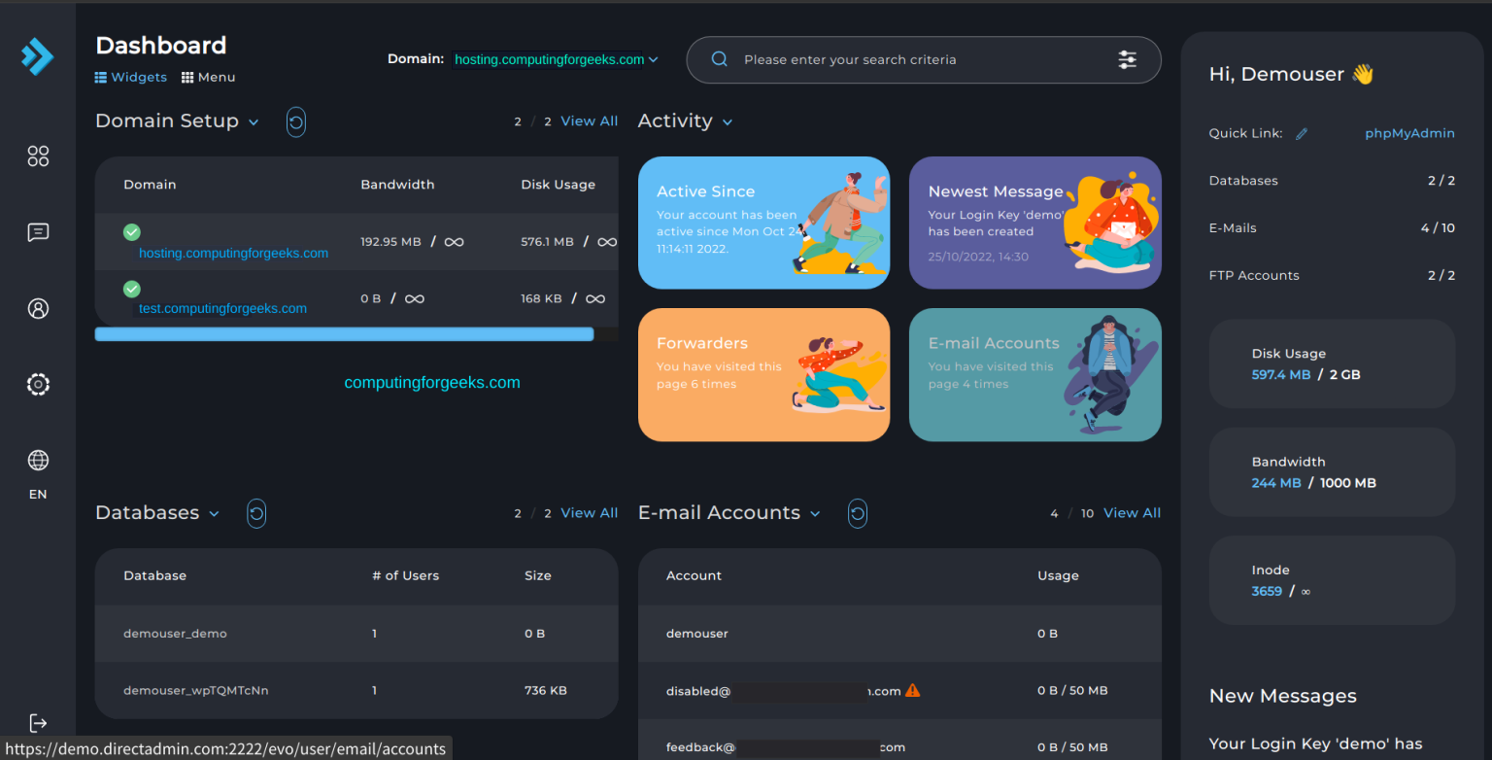
Task: Open the apps grid icon in sidebar
Action: (x=38, y=155)
